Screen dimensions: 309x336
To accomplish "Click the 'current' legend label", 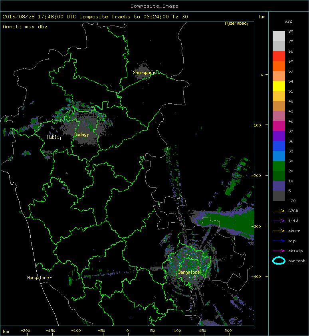I will click(297, 261).
